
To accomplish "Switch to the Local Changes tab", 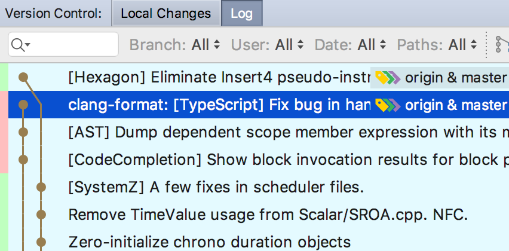I will point(166,13).
